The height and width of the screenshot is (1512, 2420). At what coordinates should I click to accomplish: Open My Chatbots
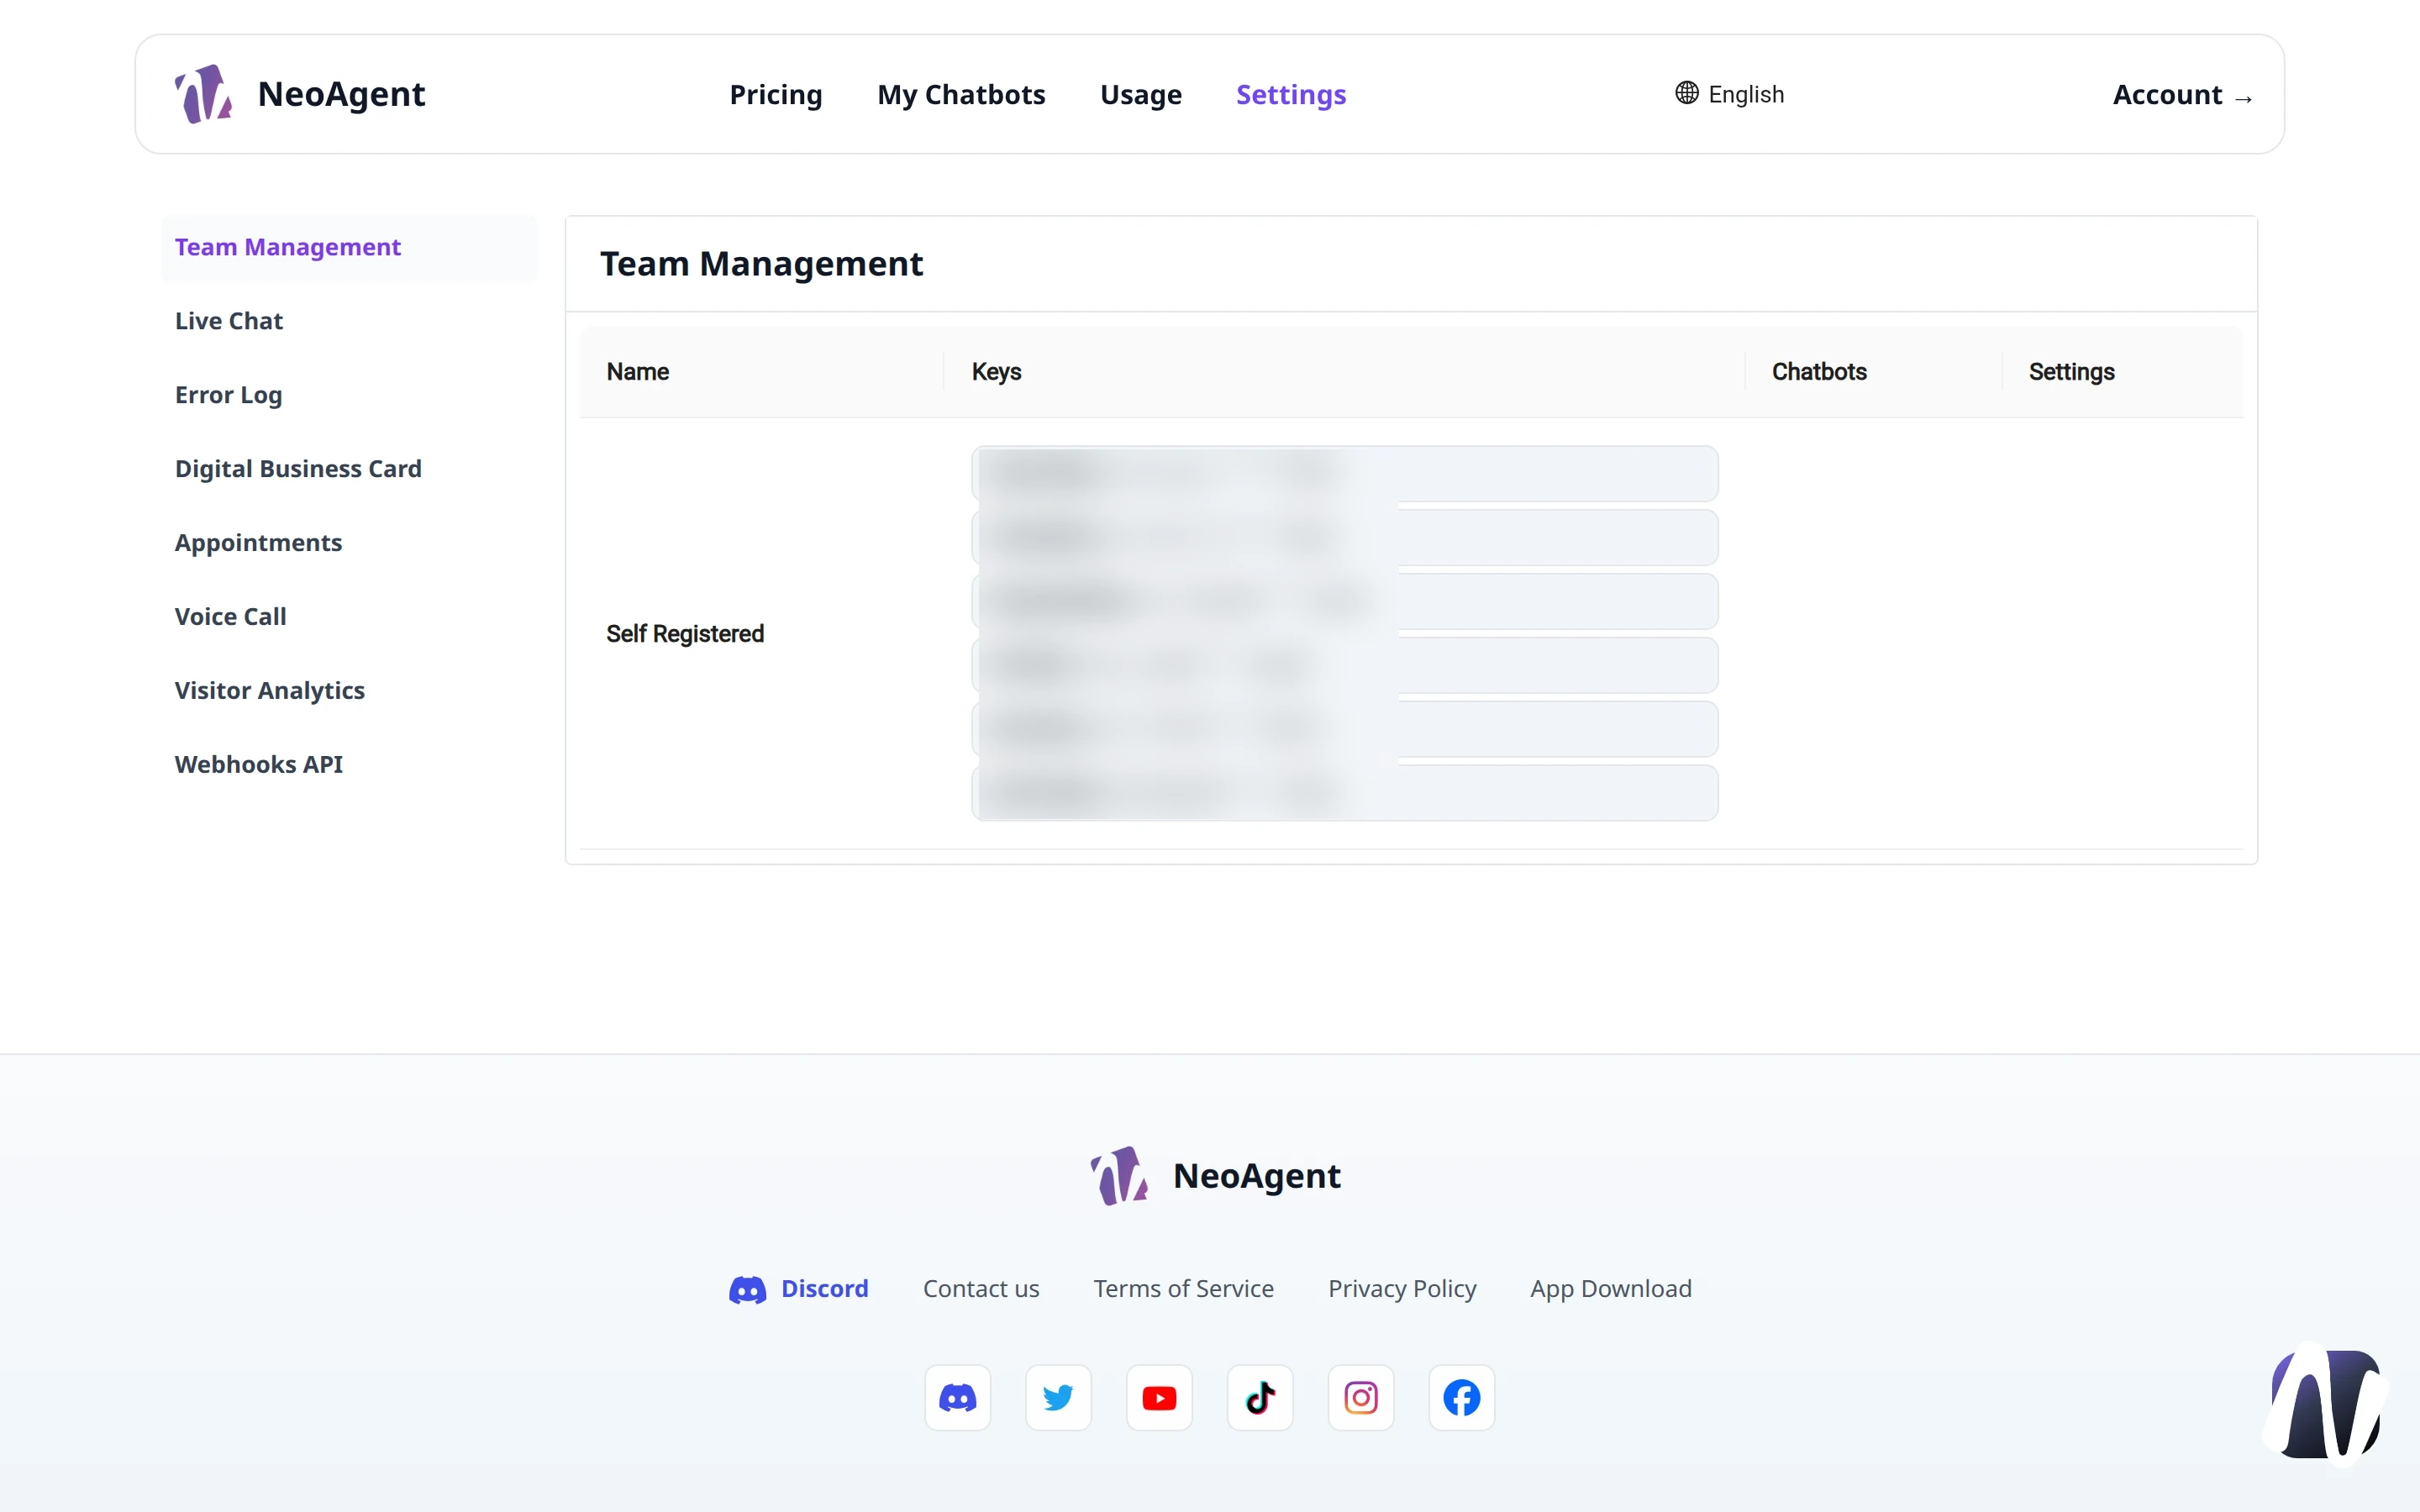coord(961,94)
